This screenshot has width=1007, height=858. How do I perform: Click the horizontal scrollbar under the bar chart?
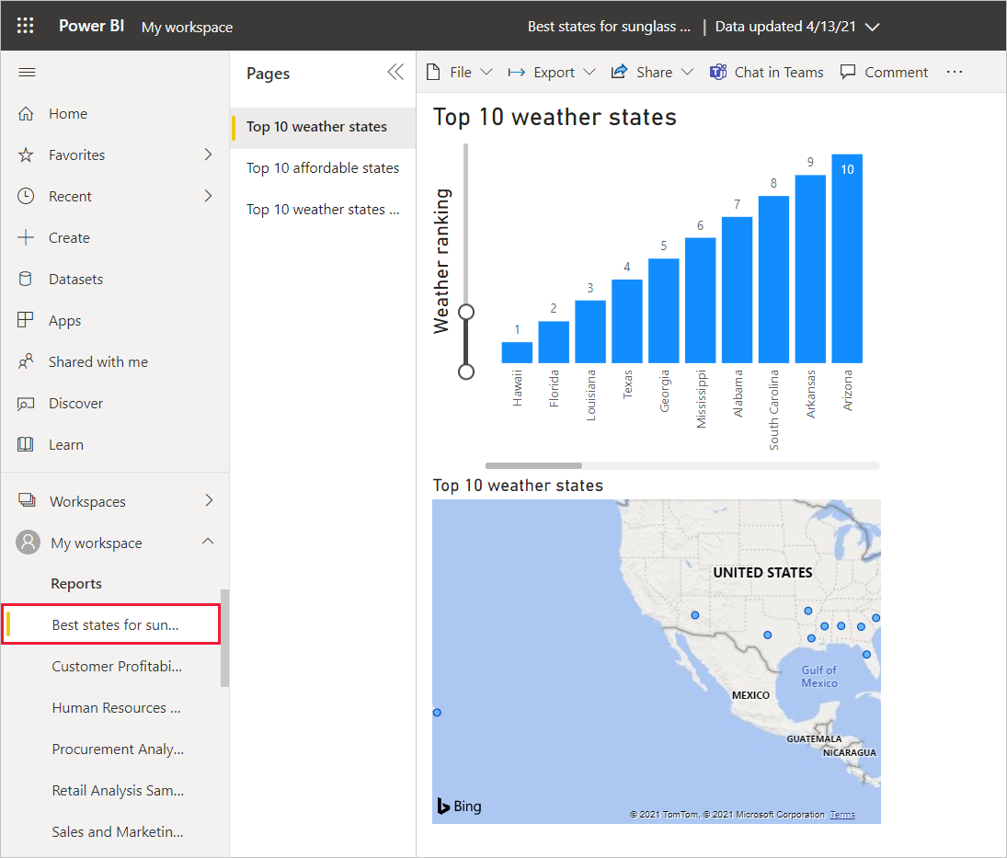(533, 465)
